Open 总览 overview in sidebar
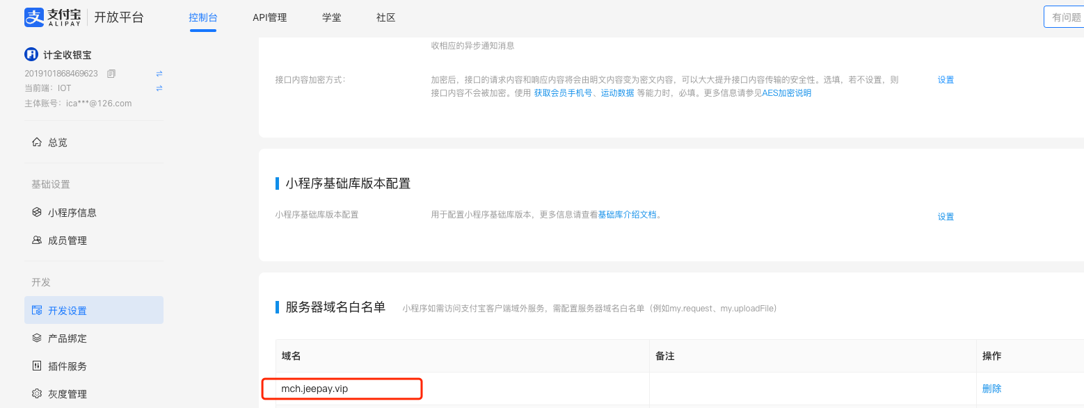 click(x=58, y=142)
